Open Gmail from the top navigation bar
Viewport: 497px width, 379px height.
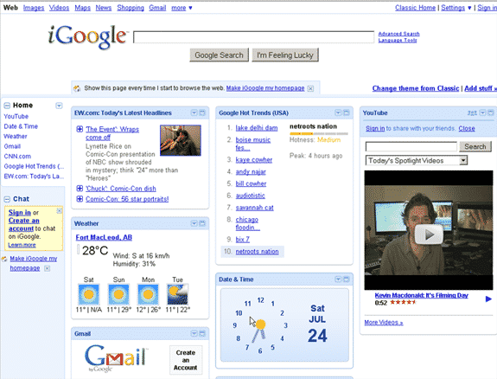[157, 8]
